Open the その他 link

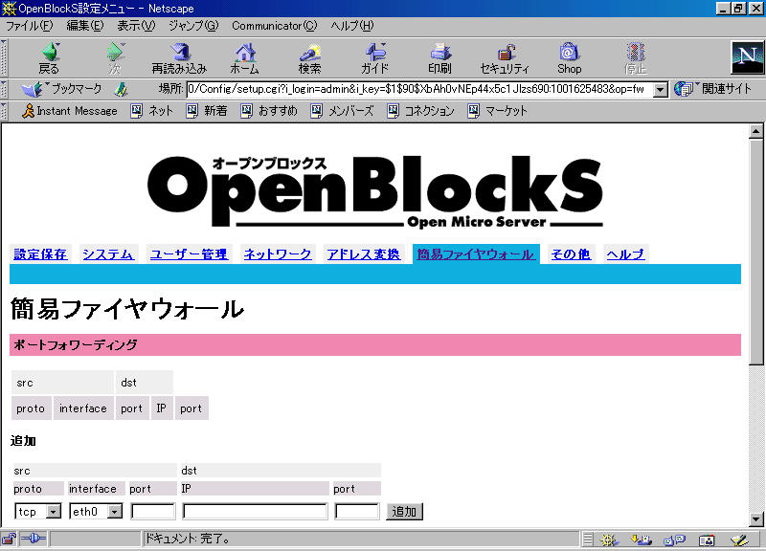pyautogui.click(x=571, y=254)
